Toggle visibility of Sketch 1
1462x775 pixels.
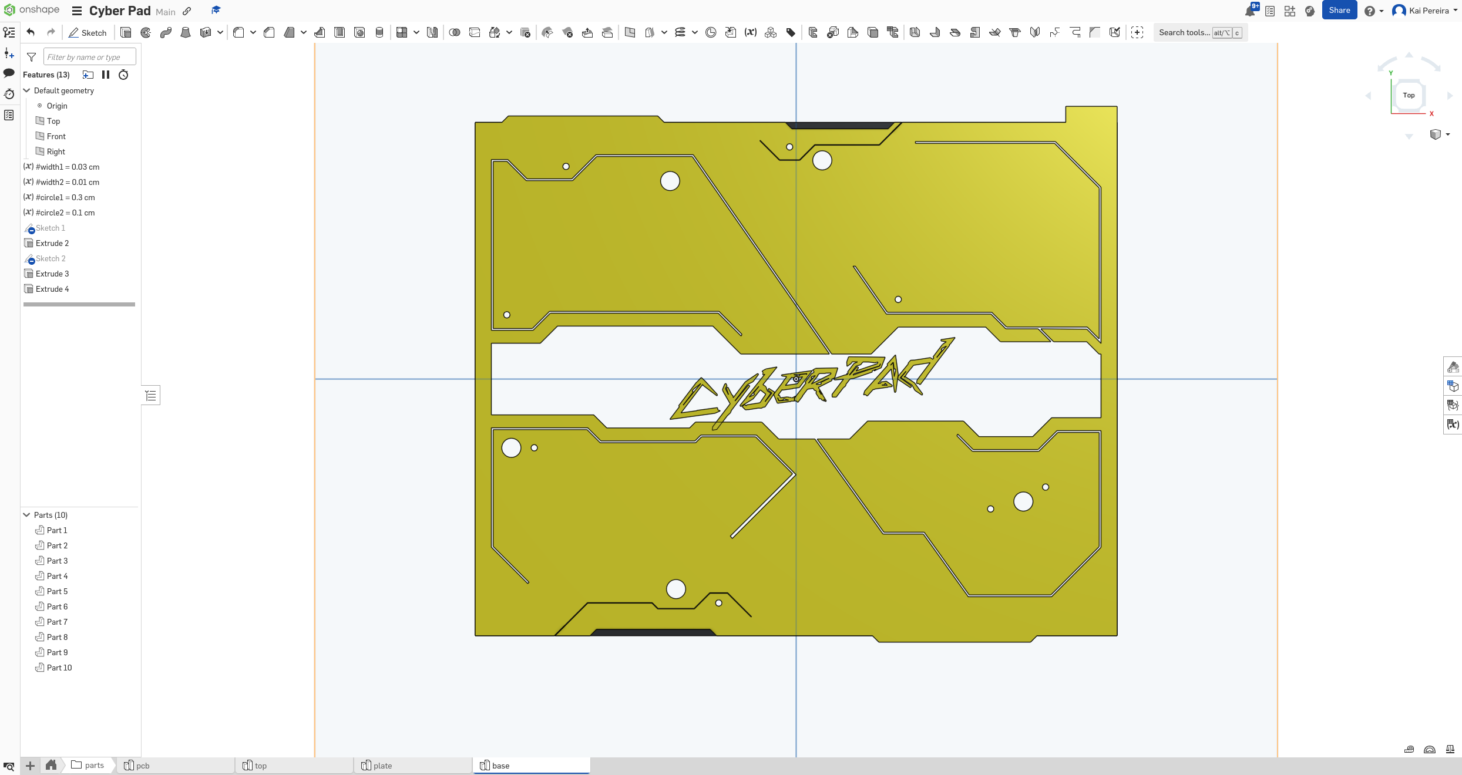[31, 229]
